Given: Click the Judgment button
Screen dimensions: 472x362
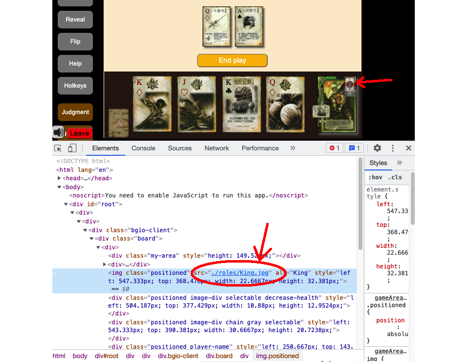Looking at the screenshot, I should coord(75,112).
